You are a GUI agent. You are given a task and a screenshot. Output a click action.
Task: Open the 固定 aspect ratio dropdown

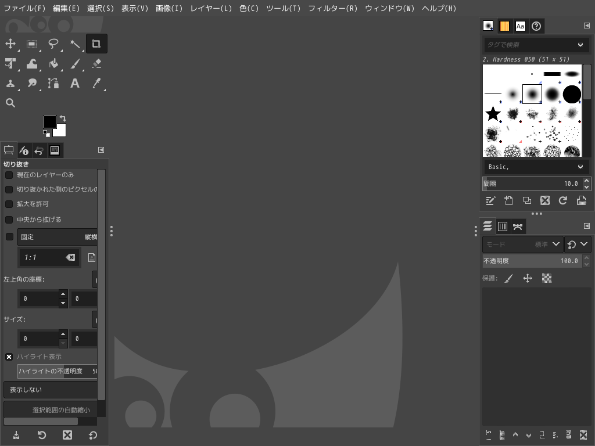(x=58, y=237)
